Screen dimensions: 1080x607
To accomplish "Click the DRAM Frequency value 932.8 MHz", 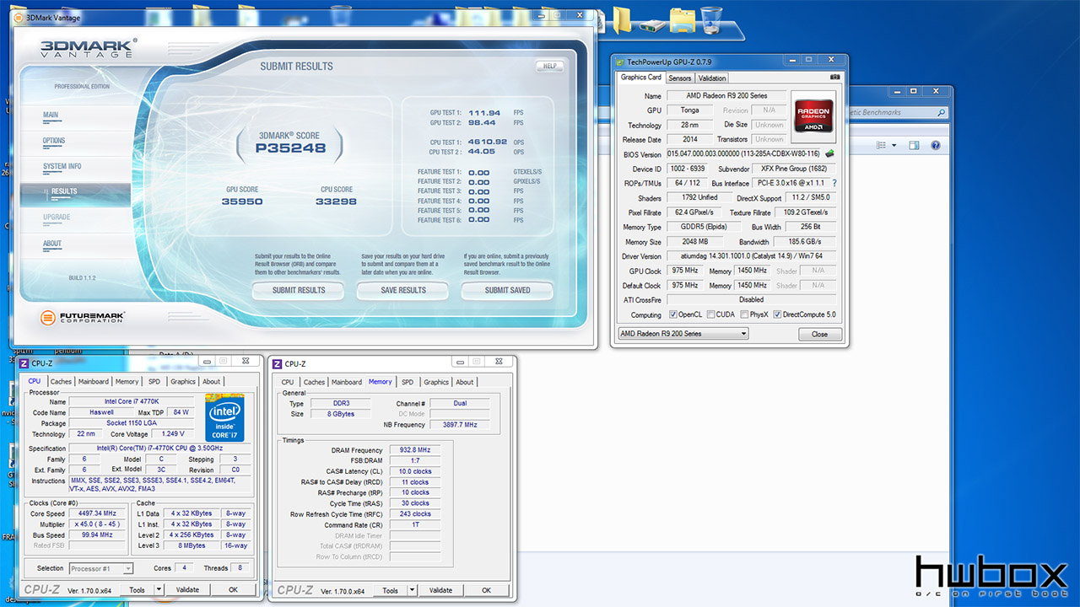I will pos(414,450).
